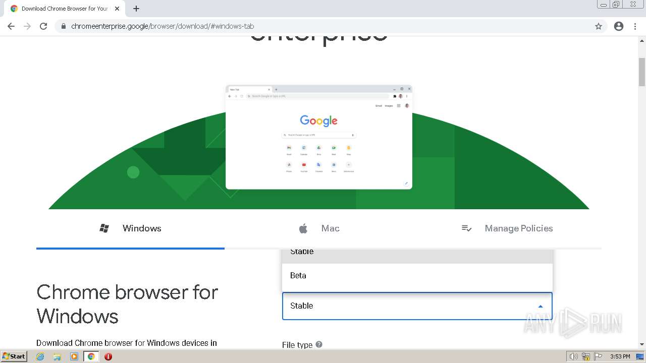Open the volume control in system tray
The height and width of the screenshot is (363, 646).
(573, 356)
